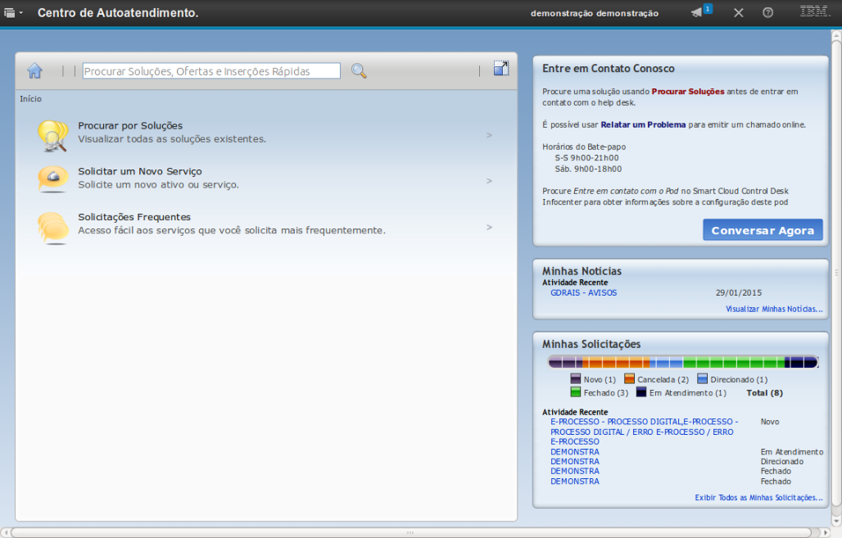Open notifications megaphone icon
The width and height of the screenshot is (842, 538).
(697, 12)
